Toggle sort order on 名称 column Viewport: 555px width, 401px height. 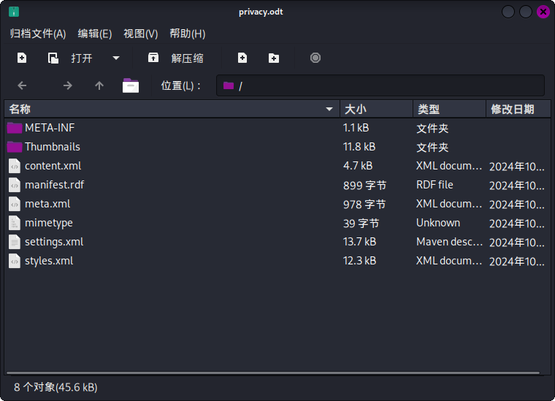(329, 109)
